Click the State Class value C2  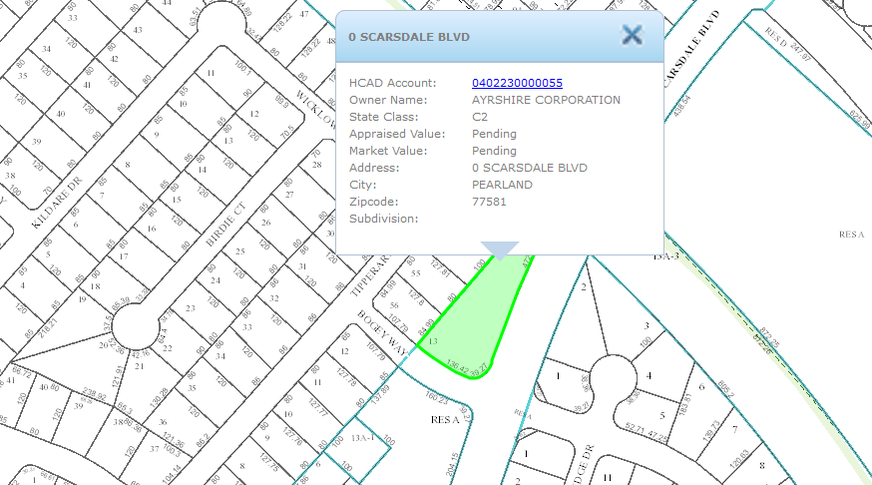(480, 117)
